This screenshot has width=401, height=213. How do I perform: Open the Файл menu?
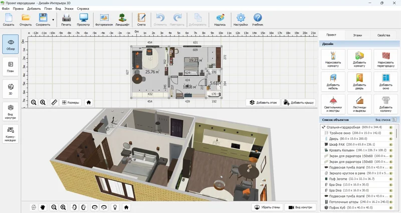click(6, 9)
